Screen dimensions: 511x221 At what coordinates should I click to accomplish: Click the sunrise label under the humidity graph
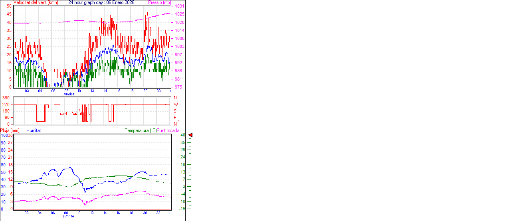(x=68, y=216)
